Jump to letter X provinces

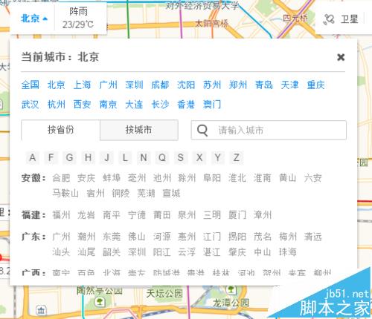tap(199, 157)
